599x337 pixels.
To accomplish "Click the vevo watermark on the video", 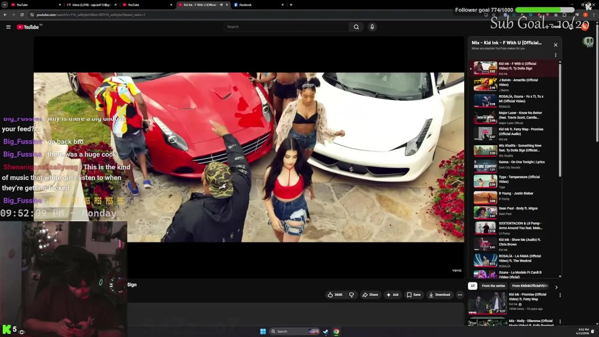I will point(457,271).
